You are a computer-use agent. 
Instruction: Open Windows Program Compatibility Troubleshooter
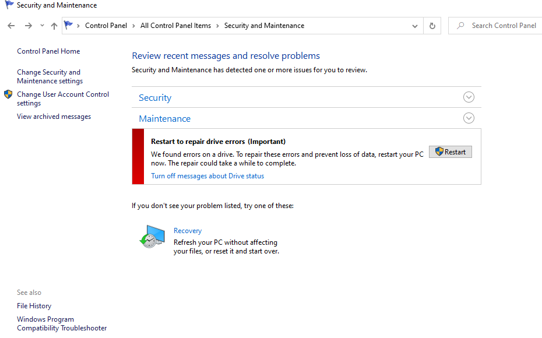(62, 324)
